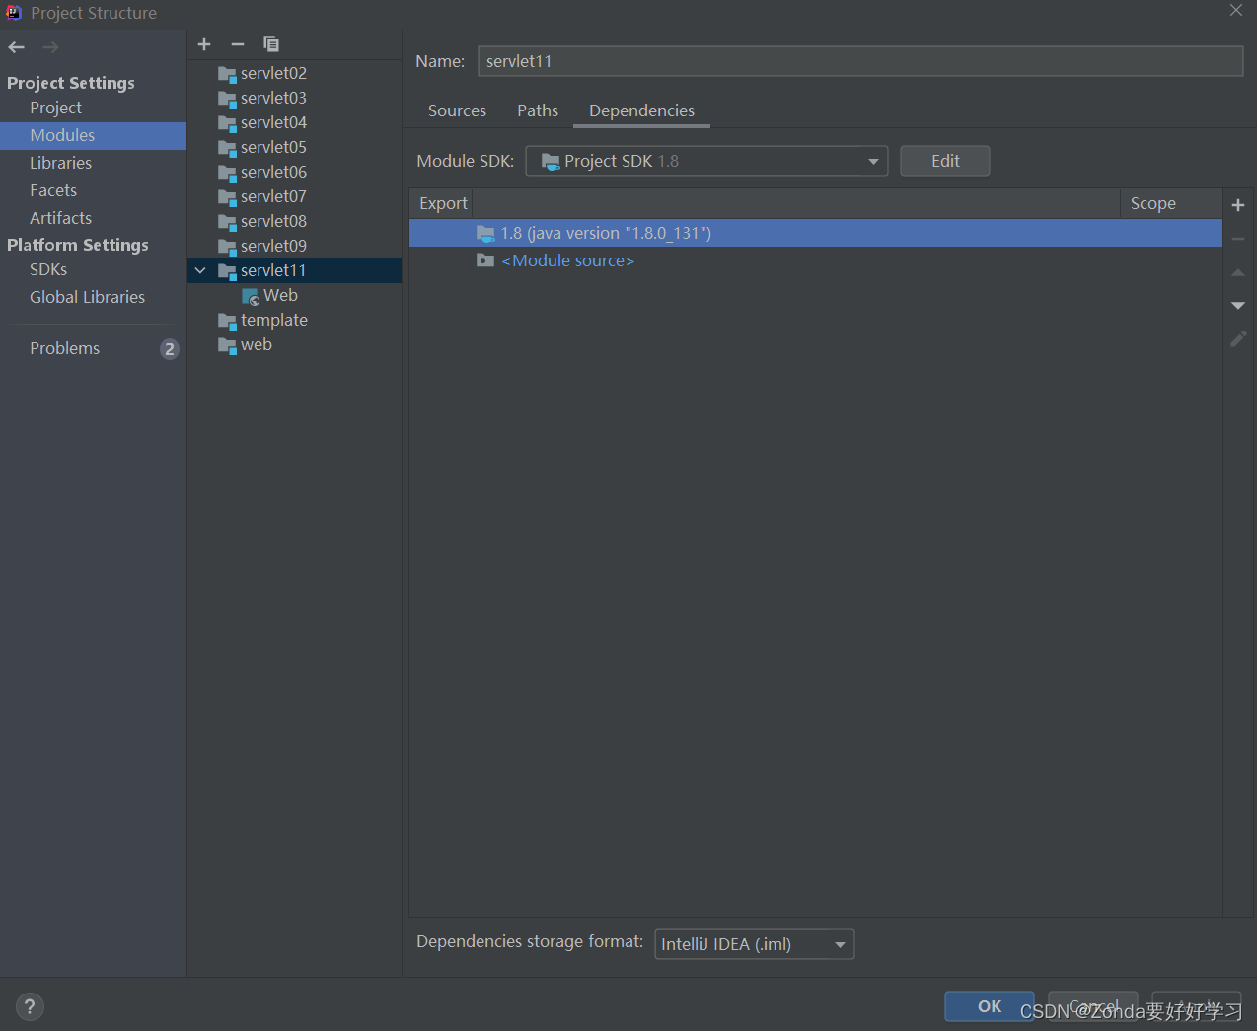The height and width of the screenshot is (1031, 1257).
Task: Click the back navigation arrow
Action: pyautogui.click(x=17, y=47)
